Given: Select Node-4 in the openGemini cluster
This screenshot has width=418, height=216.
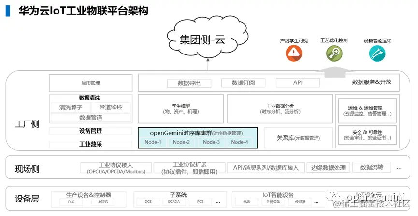Looking at the screenshot, I should click(240, 142).
